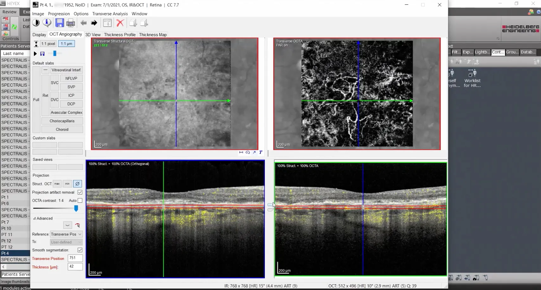Select the Choriocapillaris slab
Screen dimensions: 541x290
point(62,121)
